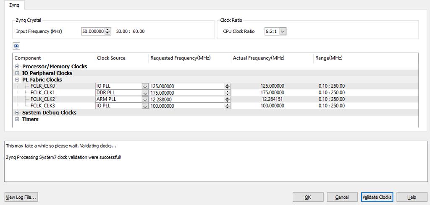Screen dimensions: 430x205
Task: Click the Cancel button
Action: [342, 197]
